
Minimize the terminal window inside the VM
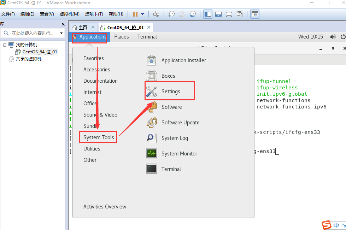pyautogui.click(x=321, y=49)
